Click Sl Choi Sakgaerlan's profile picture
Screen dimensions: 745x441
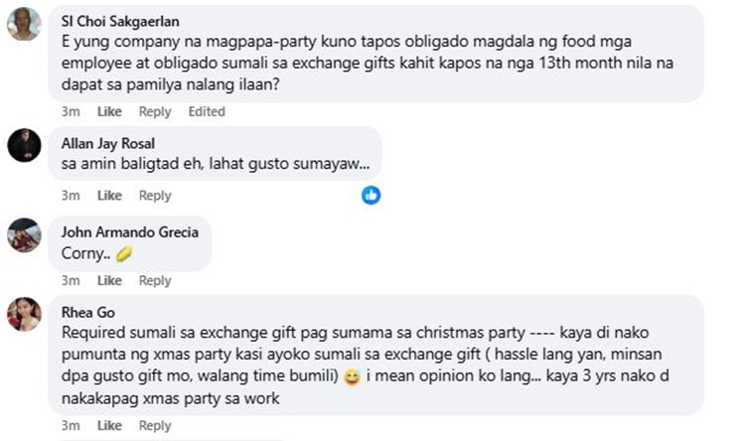pyautogui.click(x=24, y=23)
